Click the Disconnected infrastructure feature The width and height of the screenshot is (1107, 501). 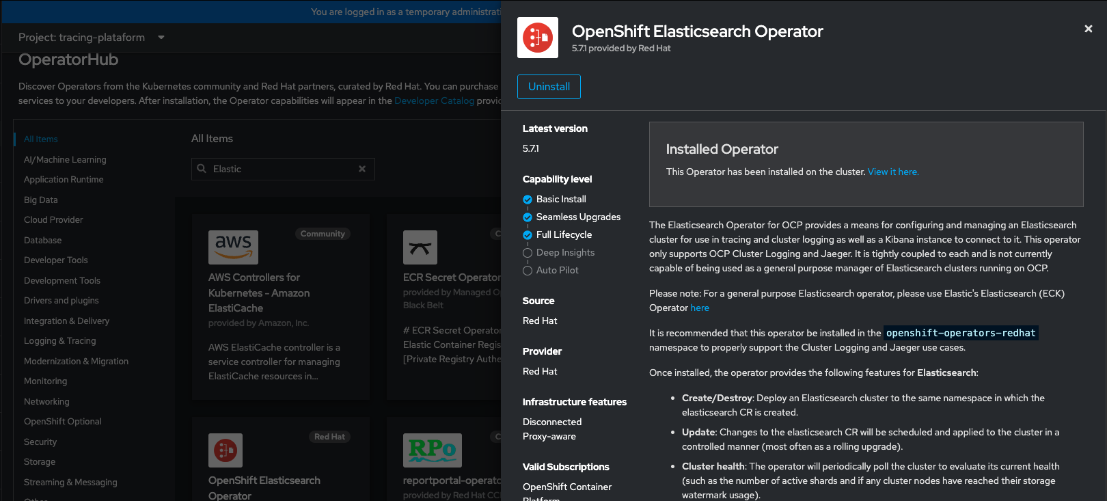coord(552,422)
